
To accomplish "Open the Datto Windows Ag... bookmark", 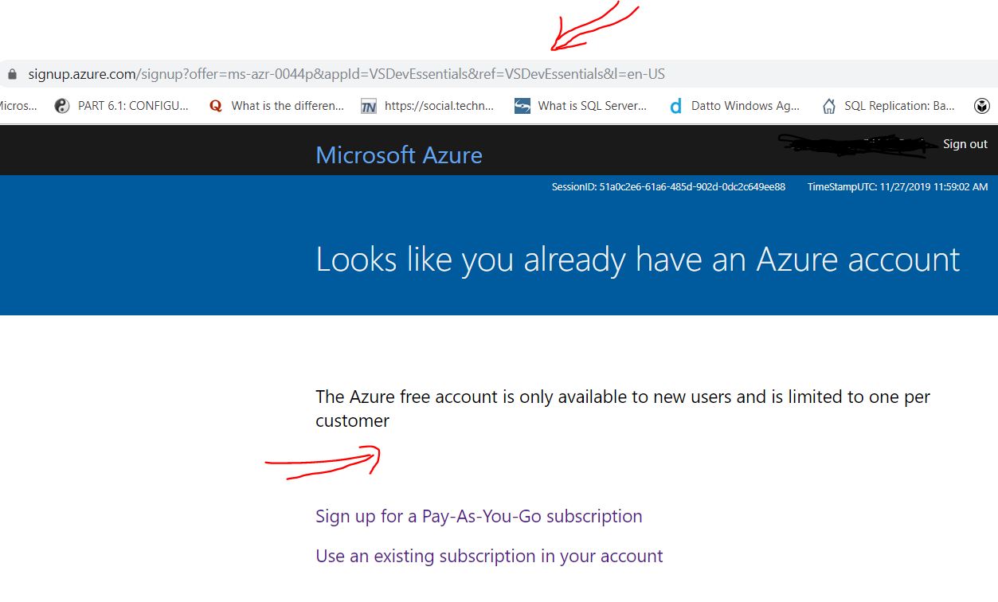I will coord(734,105).
